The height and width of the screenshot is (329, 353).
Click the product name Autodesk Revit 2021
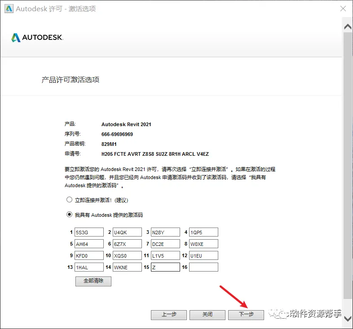tap(126, 124)
